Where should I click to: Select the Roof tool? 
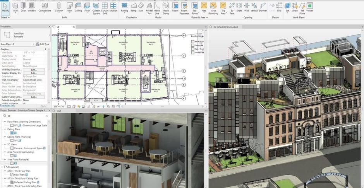pyautogui.click(x=70, y=8)
